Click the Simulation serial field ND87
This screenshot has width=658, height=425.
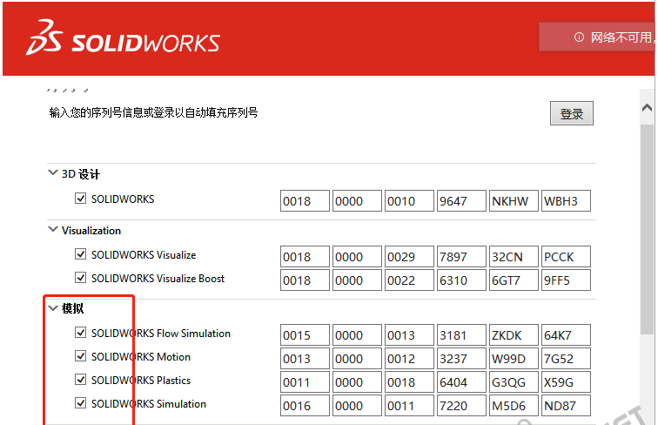(x=566, y=405)
